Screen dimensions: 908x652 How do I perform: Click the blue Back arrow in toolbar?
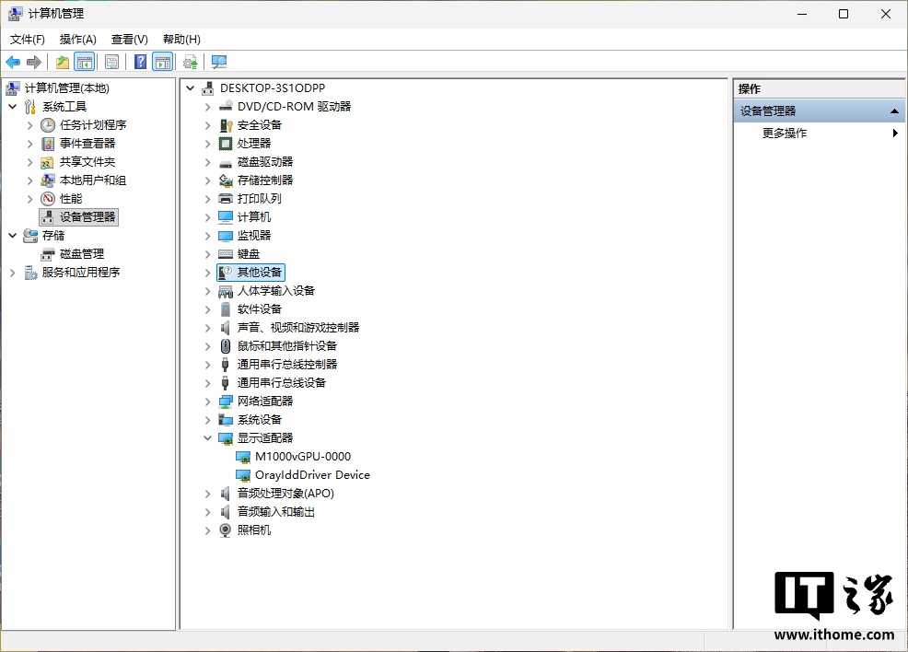click(13, 62)
